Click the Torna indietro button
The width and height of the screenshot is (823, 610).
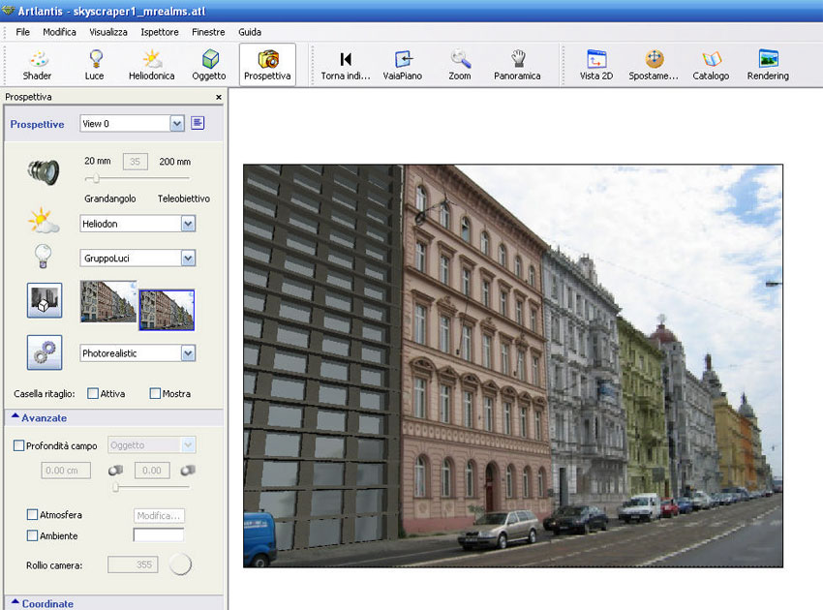tap(346, 65)
